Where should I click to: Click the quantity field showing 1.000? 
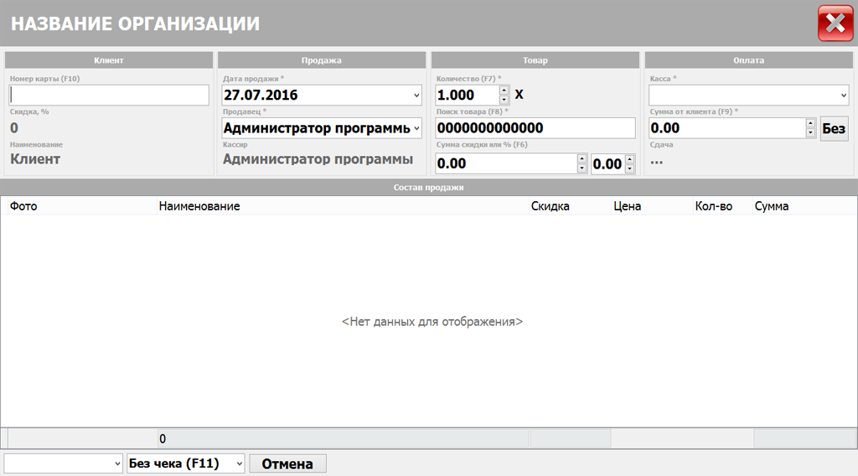[x=468, y=96]
